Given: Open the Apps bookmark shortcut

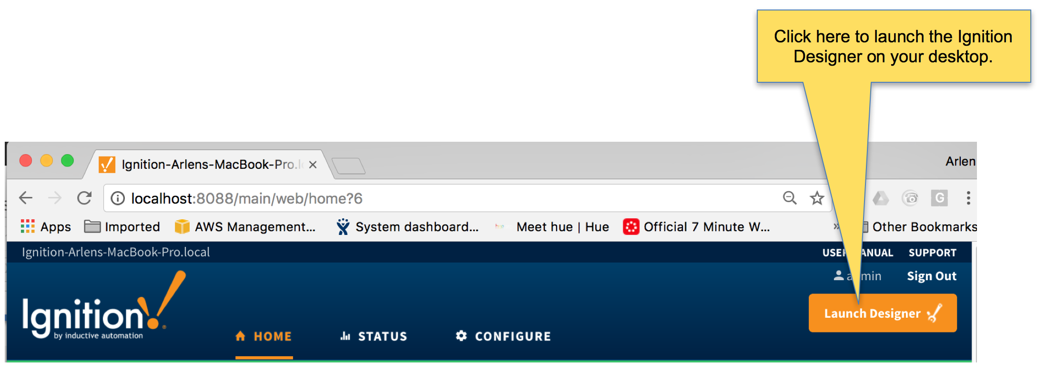Looking at the screenshot, I should pyautogui.click(x=46, y=227).
